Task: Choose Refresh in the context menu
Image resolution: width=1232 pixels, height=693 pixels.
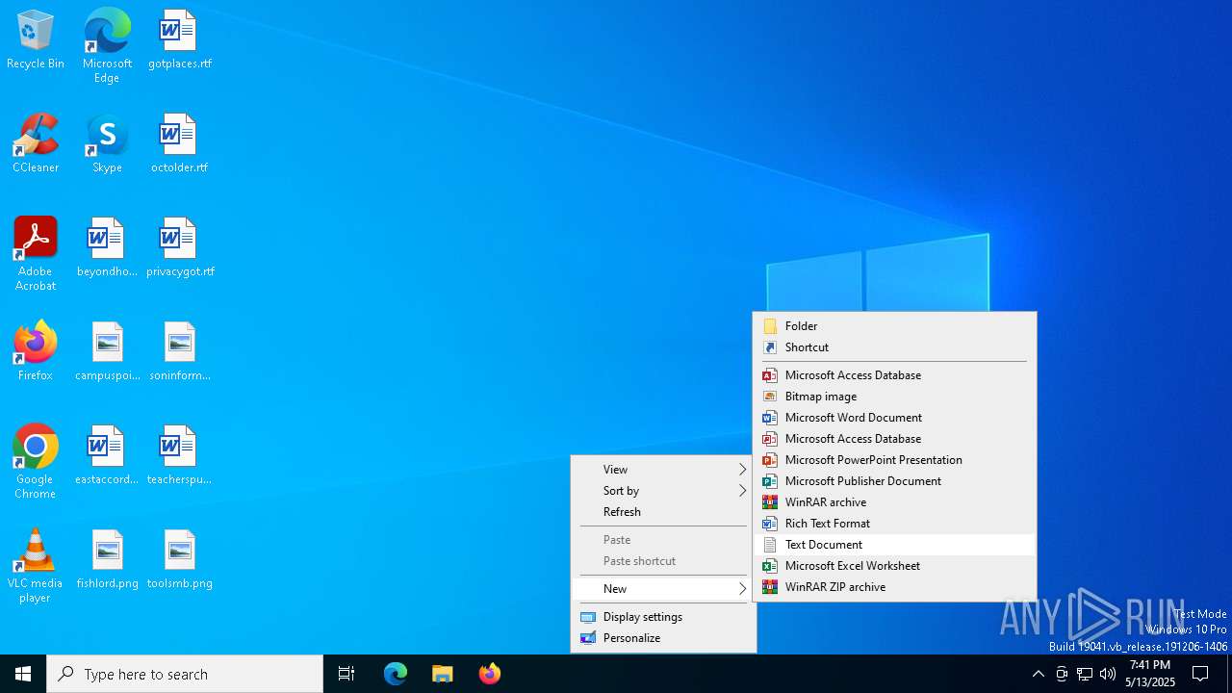Action: (x=663, y=512)
